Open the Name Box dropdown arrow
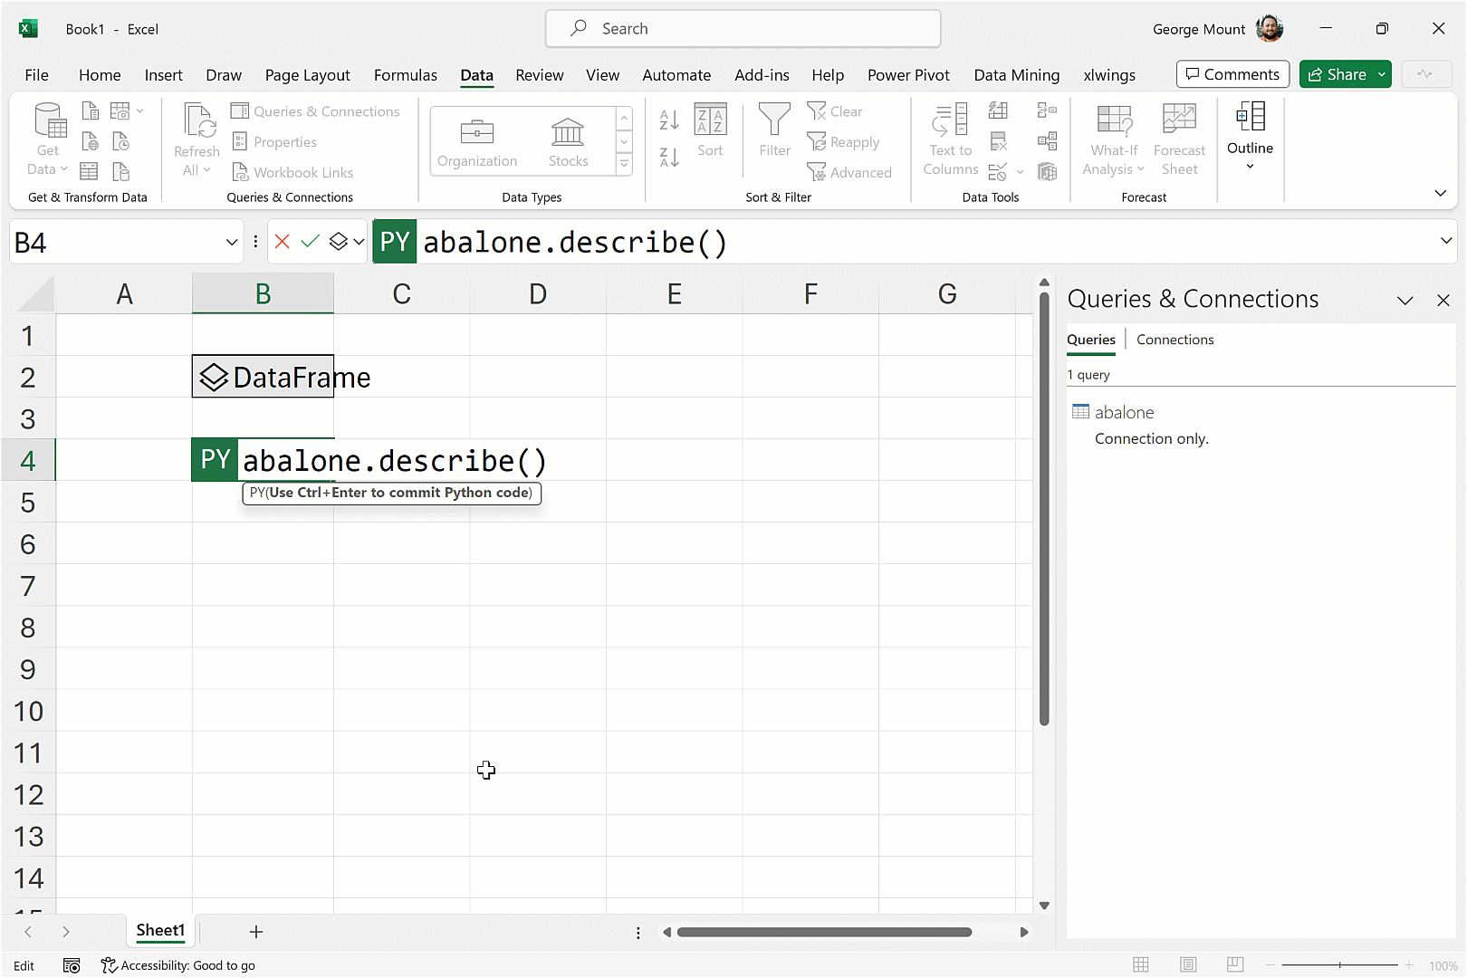Image resolution: width=1467 pixels, height=978 pixels. pyautogui.click(x=231, y=242)
